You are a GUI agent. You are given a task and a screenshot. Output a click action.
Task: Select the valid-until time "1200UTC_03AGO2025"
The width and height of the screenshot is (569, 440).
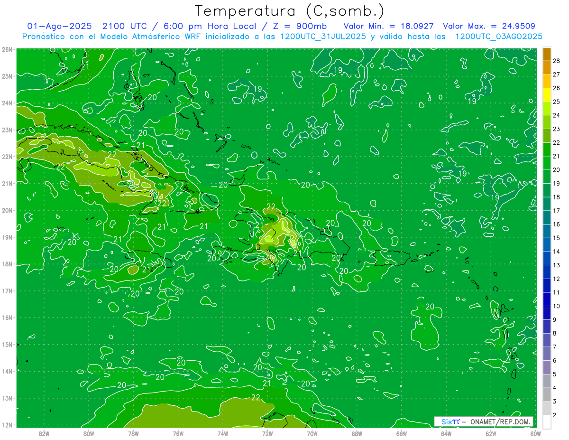coord(499,37)
